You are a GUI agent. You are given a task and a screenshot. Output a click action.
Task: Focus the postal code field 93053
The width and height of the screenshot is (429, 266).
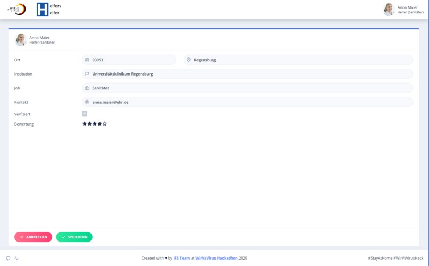tap(129, 60)
